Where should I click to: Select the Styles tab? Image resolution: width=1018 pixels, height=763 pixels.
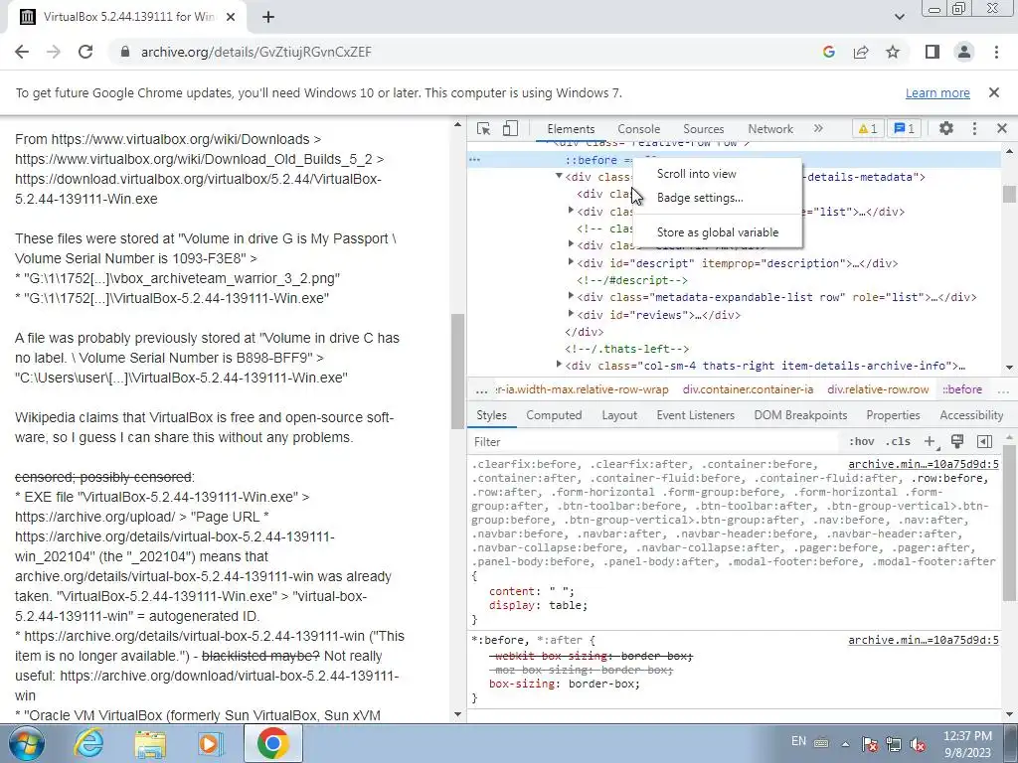coord(491,415)
